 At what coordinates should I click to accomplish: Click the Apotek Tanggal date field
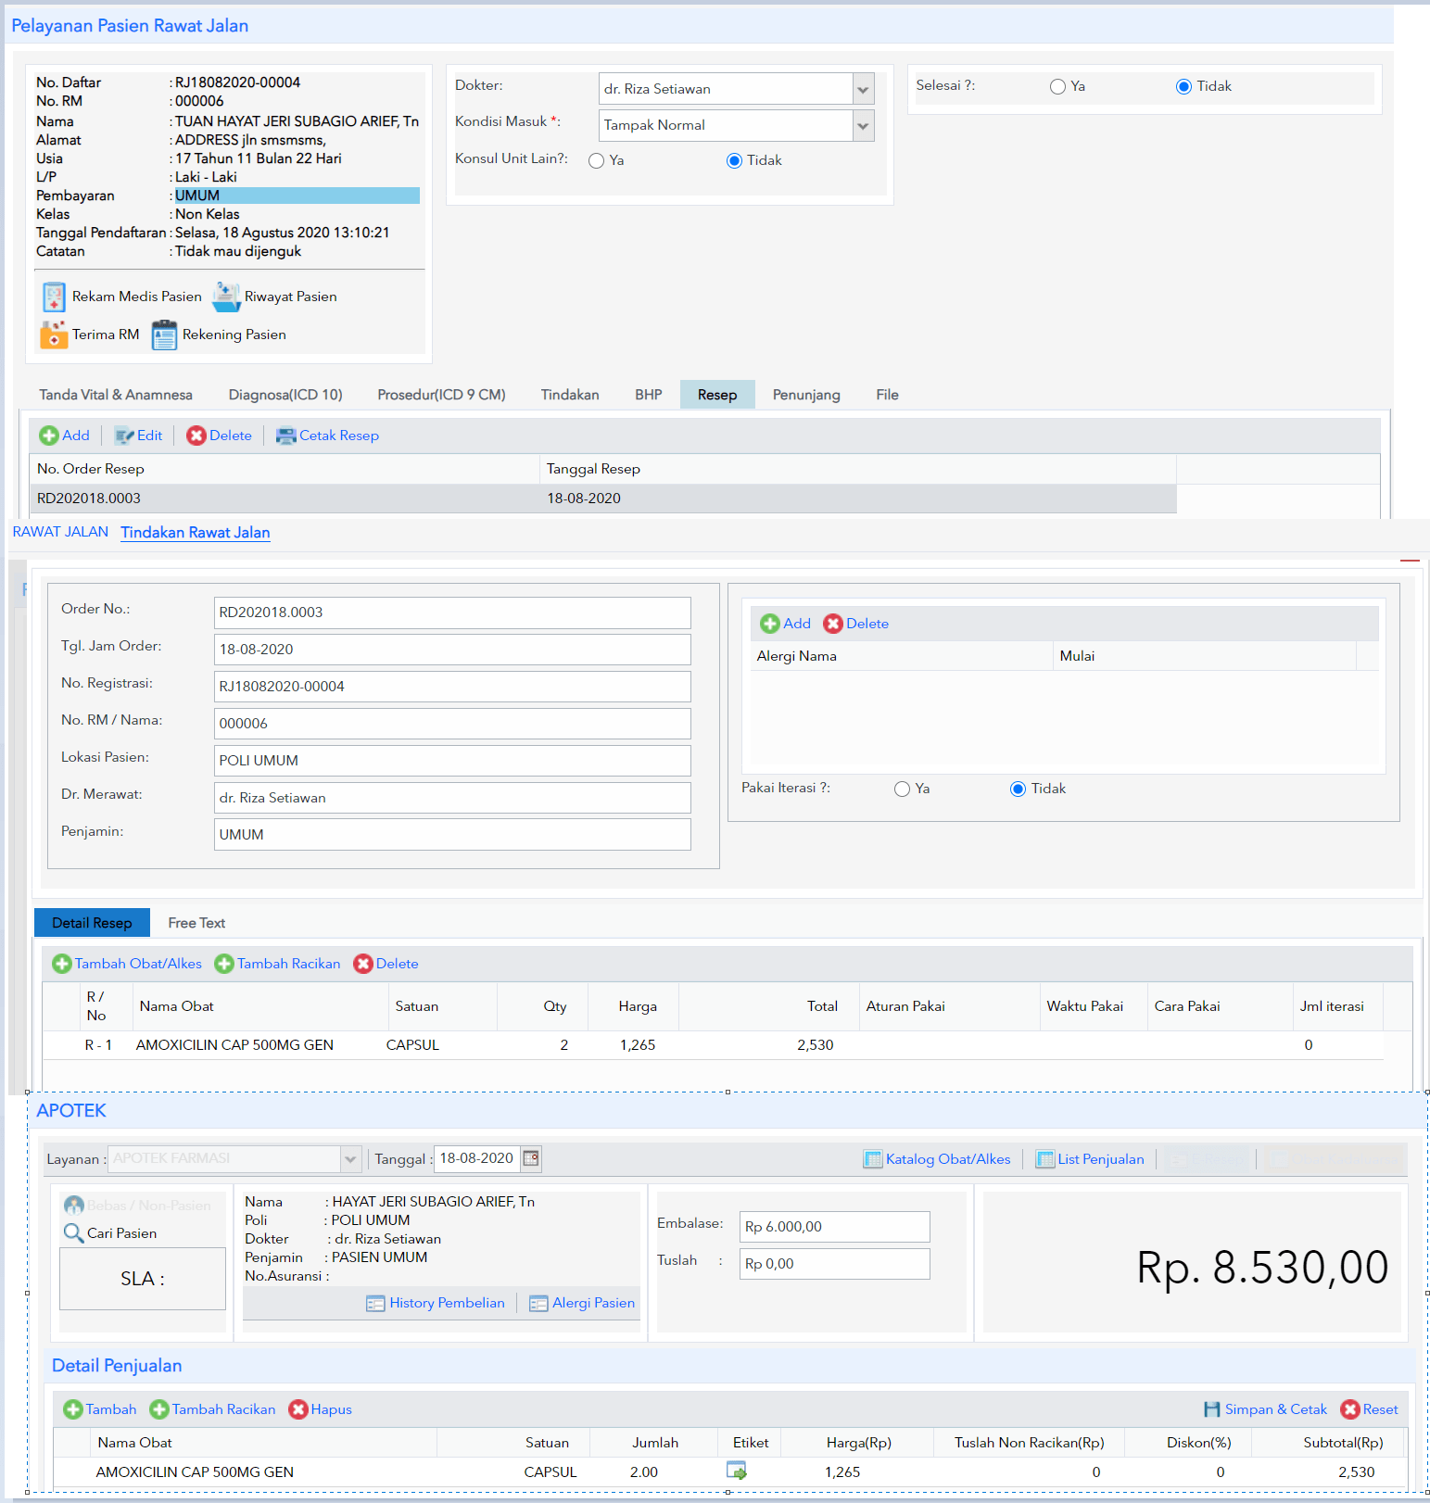476,1158
